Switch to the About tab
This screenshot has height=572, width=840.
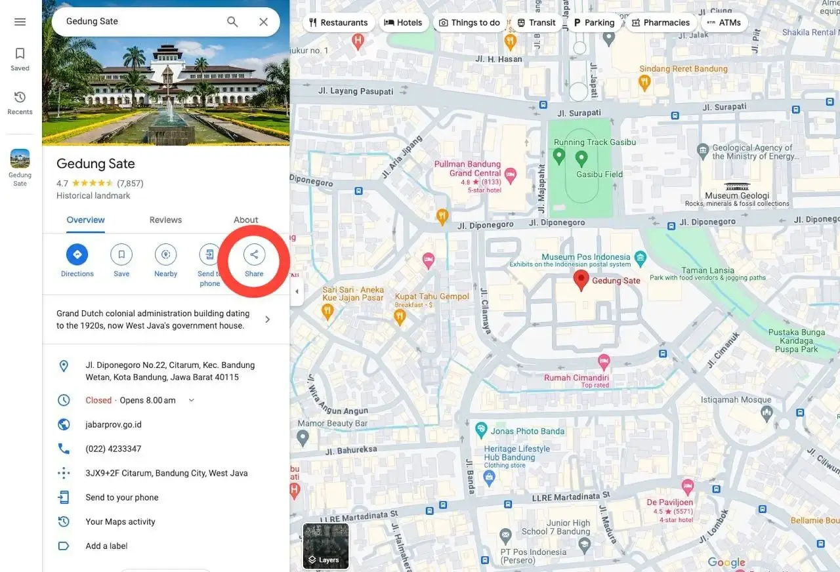click(246, 220)
